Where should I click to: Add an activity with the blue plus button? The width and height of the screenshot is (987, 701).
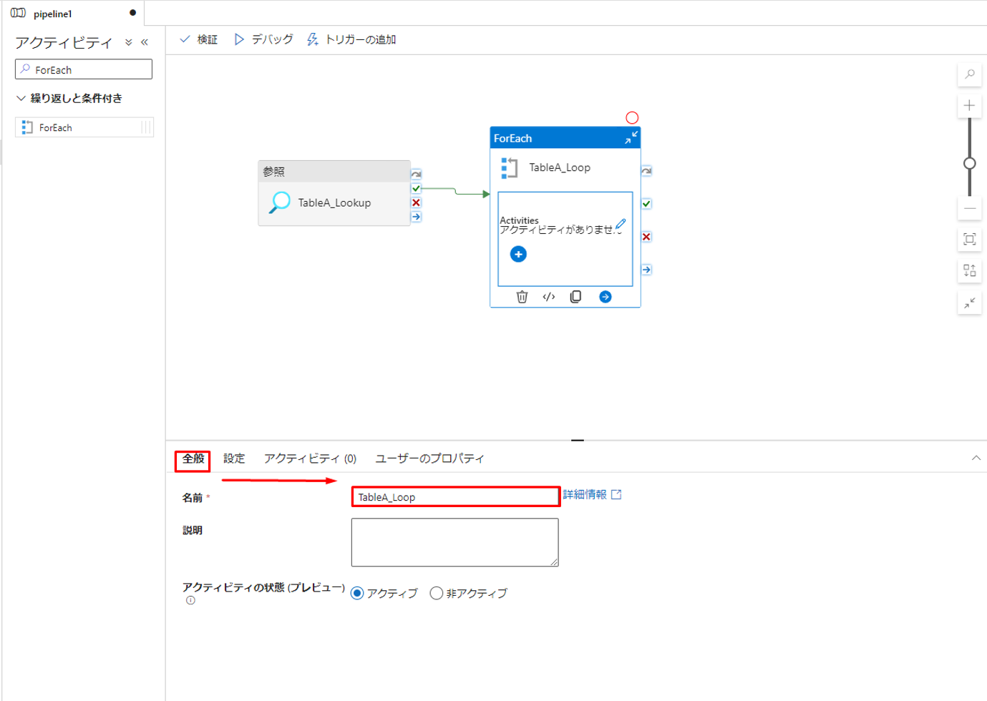point(518,254)
